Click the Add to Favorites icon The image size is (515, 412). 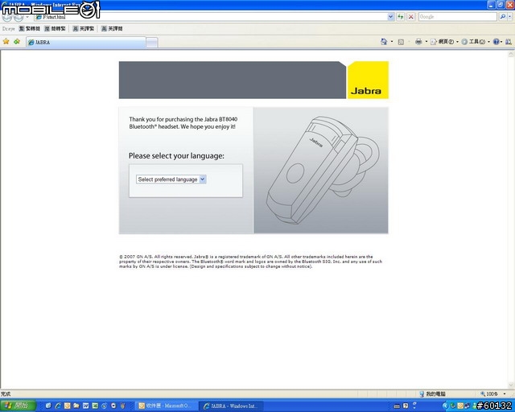pyautogui.click(x=17, y=41)
